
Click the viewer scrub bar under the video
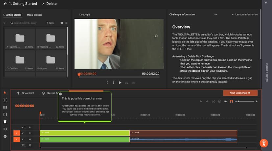(119, 77)
